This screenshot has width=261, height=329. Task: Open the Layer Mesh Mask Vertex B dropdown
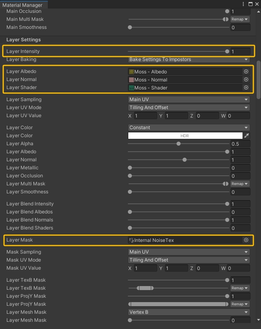click(x=189, y=312)
